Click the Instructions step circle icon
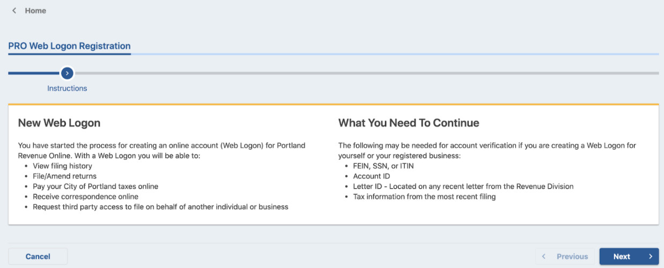 point(67,73)
